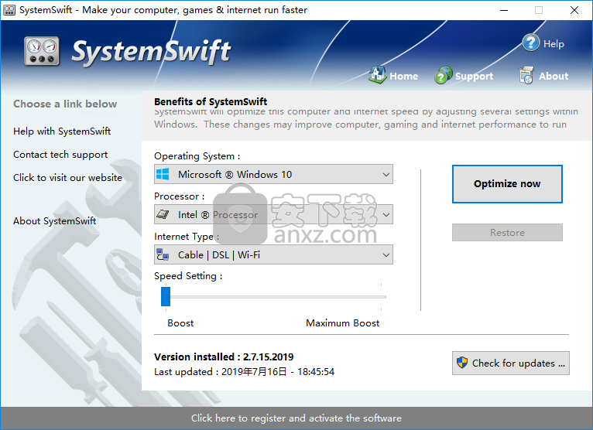This screenshot has height=430, width=593.
Task: Click the Choose a link below heading
Action: pyautogui.click(x=65, y=104)
